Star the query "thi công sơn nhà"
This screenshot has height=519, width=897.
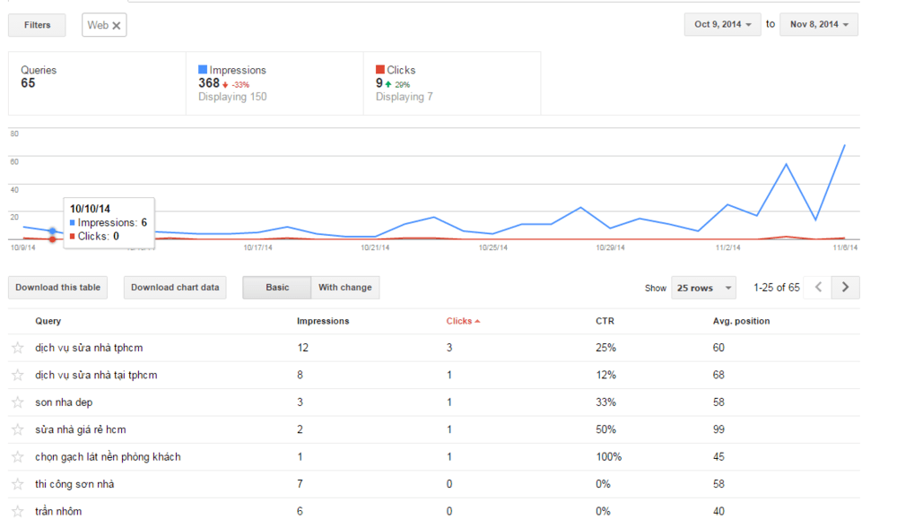18,484
